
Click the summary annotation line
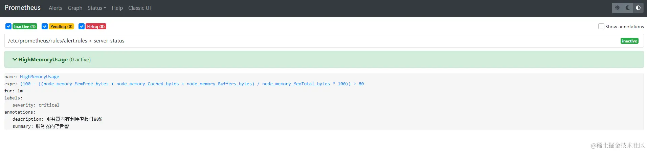point(41,126)
